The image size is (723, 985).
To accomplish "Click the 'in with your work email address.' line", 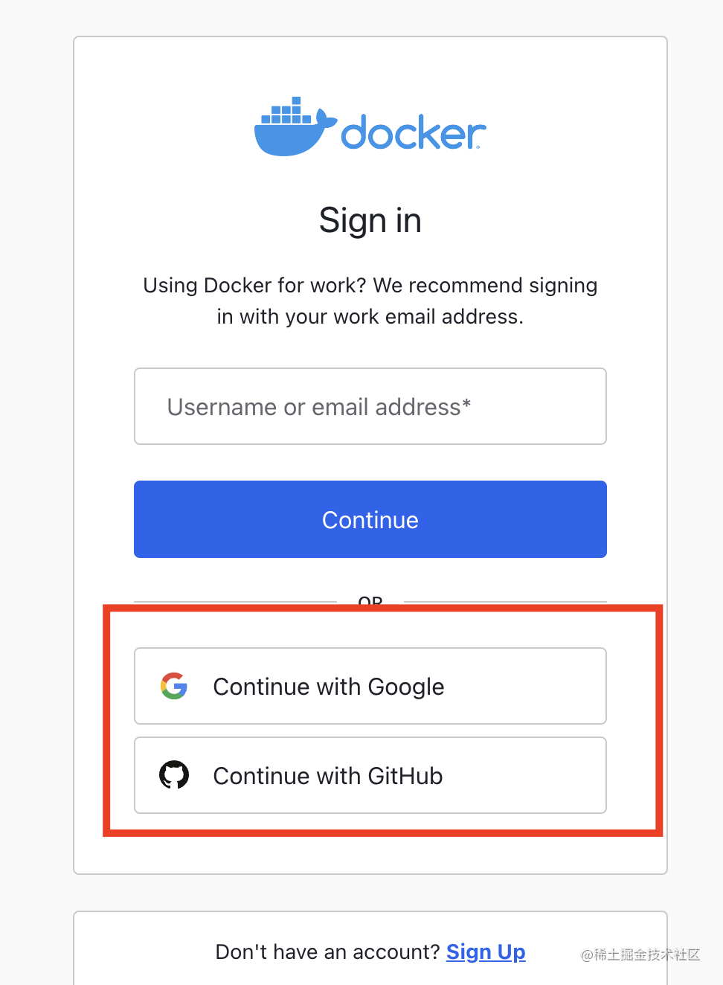I will 370,317.
